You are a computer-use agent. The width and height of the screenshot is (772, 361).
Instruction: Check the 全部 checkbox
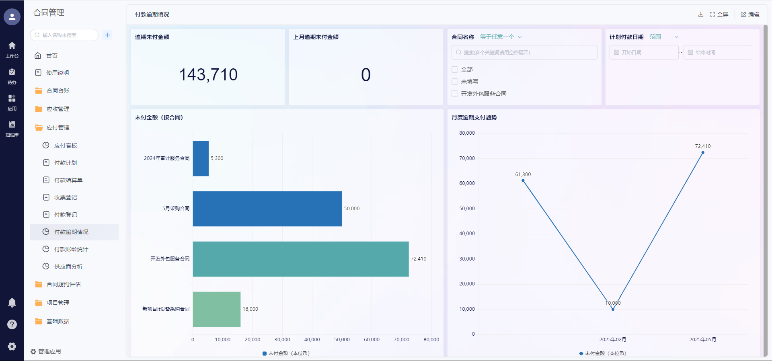click(x=455, y=70)
